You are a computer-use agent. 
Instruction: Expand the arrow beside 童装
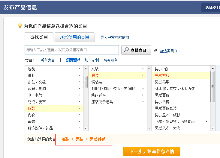79,121
